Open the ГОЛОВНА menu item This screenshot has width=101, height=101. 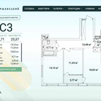29,9
